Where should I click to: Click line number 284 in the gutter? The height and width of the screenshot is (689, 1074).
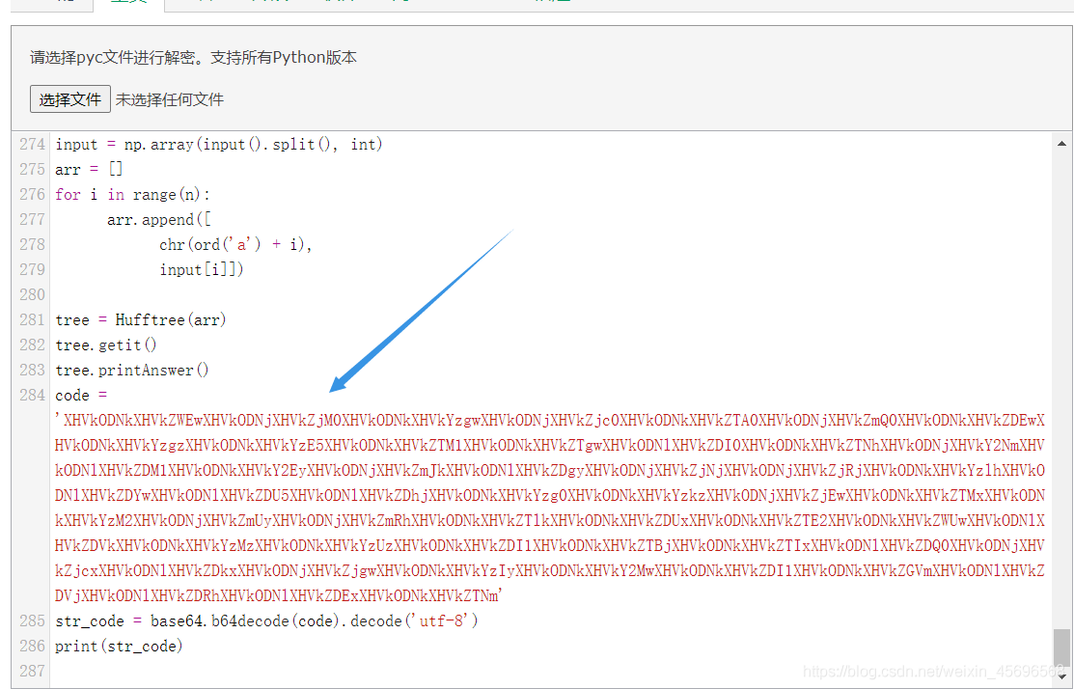pyautogui.click(x=32, y=396)
